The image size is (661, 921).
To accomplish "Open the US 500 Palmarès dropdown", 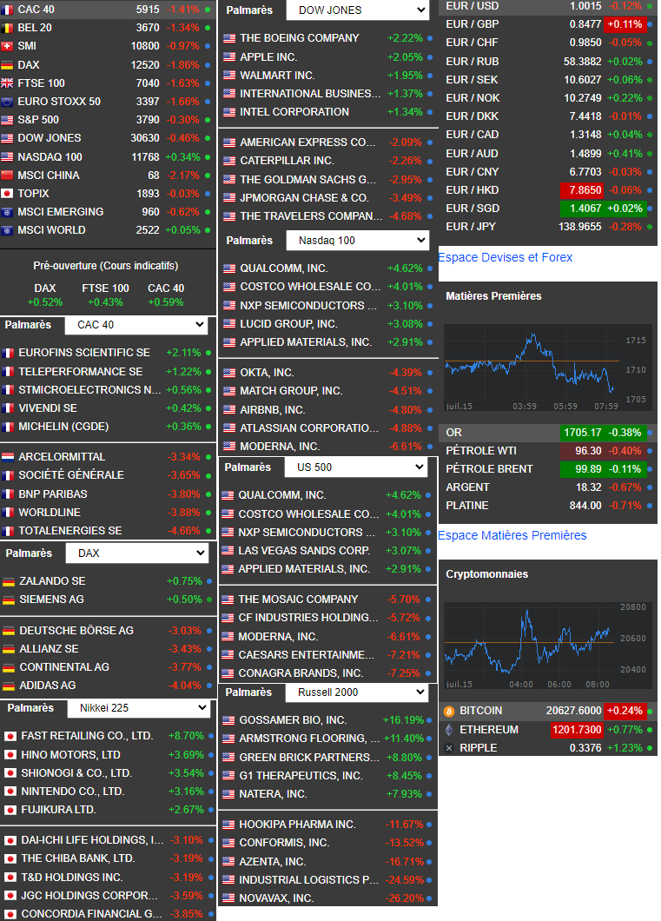I will point(356,467).
